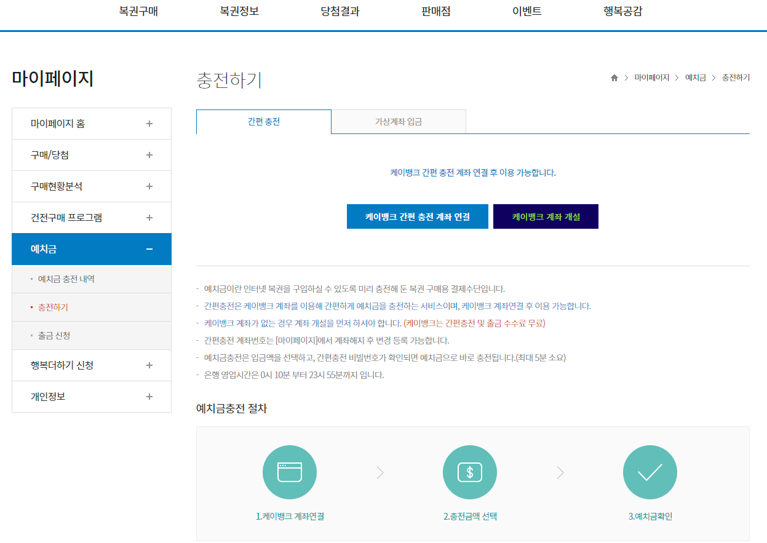Click 마이페이지 in the breadcrumb trail
The width and height of the screenshot is (767, 543).
click(651, 77)
